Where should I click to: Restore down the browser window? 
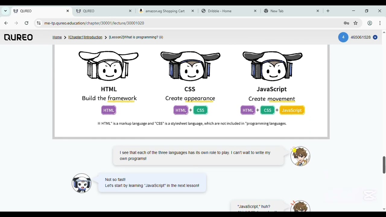pyautogui.click(x=367, y=11)
